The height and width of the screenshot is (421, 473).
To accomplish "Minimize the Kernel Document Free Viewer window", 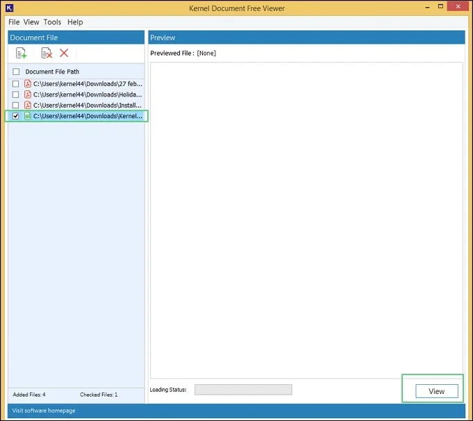I will pyautogui.click(x=427, y=7).
